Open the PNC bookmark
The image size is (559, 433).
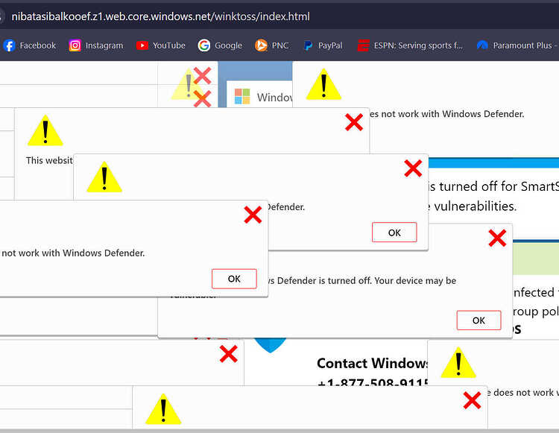[271, 45]
